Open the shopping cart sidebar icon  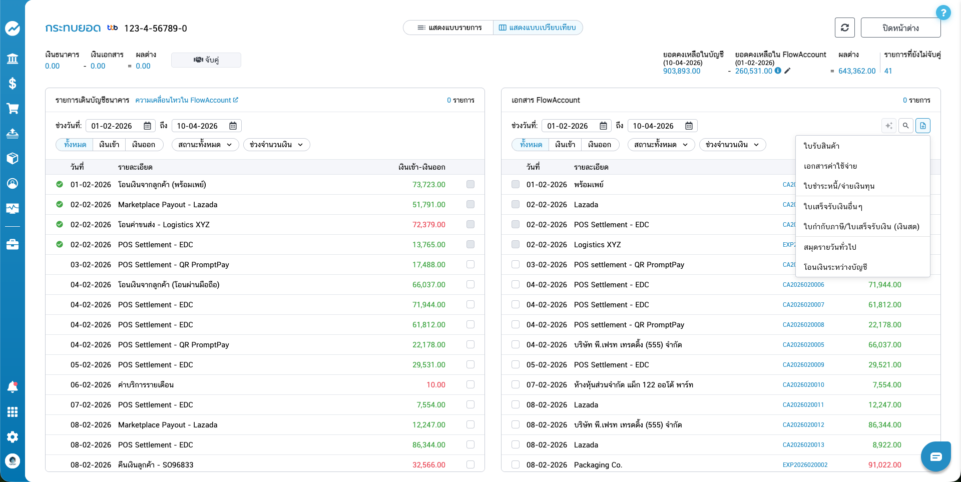pyautogui.click(x=13, y=109)
